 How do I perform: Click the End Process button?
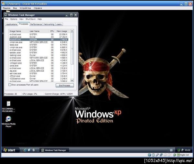(65, 86)
